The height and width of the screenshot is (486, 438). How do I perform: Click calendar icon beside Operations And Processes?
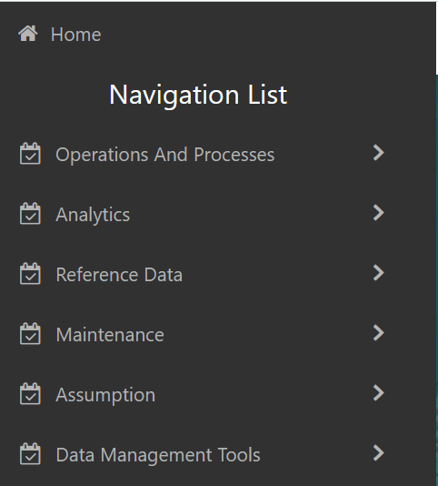click(x=30, y=153)
